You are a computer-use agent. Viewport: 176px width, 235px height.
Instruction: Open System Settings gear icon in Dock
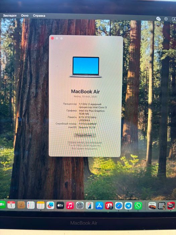coord(80,205)
